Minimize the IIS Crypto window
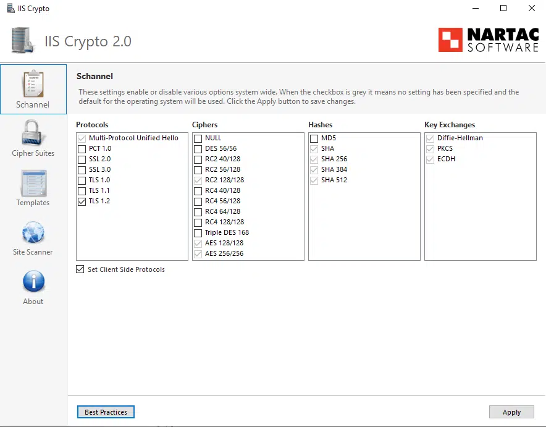546x427 pixels. tap(476, 8)
